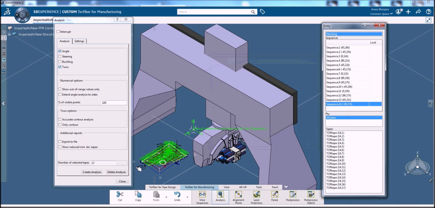The image size is (435, 208).
Task: Open the Paste dropdown arrow
Action: [166, 197]
